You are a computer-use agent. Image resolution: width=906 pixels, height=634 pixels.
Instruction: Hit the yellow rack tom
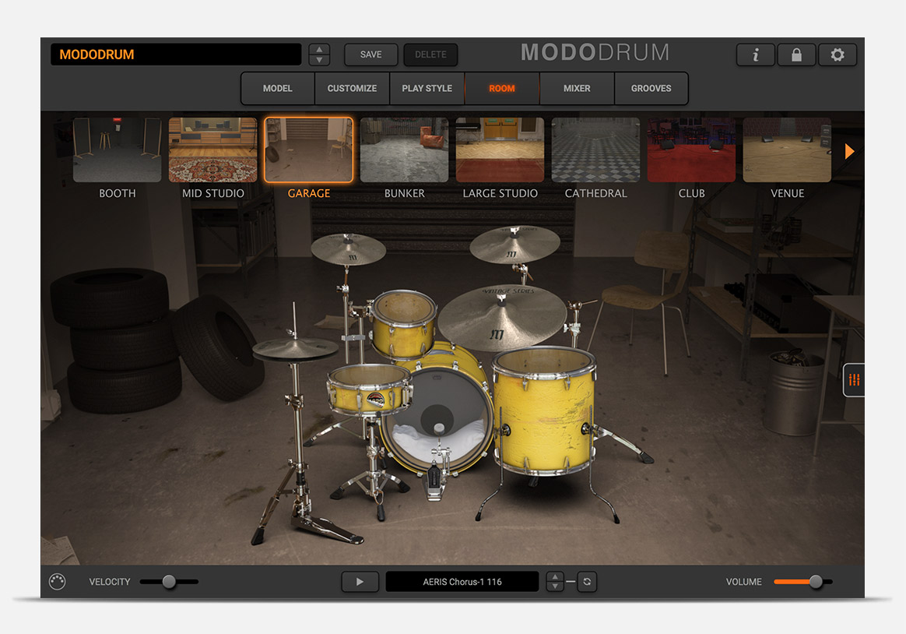coord(403,323)
